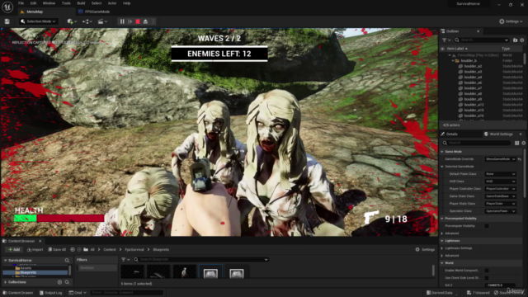Open the Spectator Class dropdown
The width and height of the screenshot is (528, 297).
(501, 211)
